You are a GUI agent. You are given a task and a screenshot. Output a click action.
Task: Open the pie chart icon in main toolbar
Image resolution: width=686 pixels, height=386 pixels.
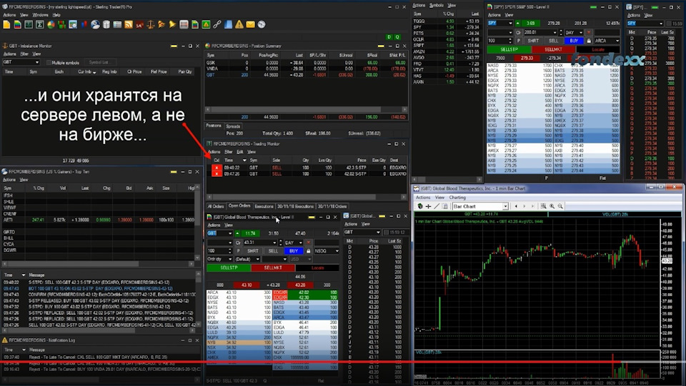[51, 25]
